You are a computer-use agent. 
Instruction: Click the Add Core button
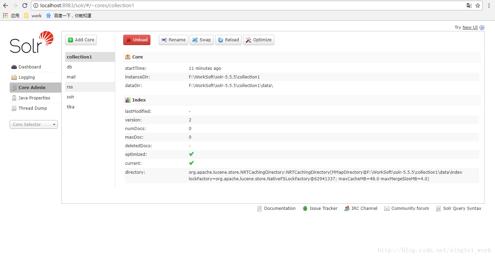click(81, 40)
